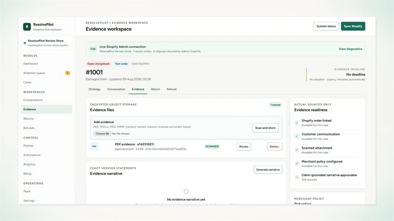The width and height of the screenshot is (394, 221).
Task: Click the green status dot of ResolvePilot Review Store
Action: (25, 43)
